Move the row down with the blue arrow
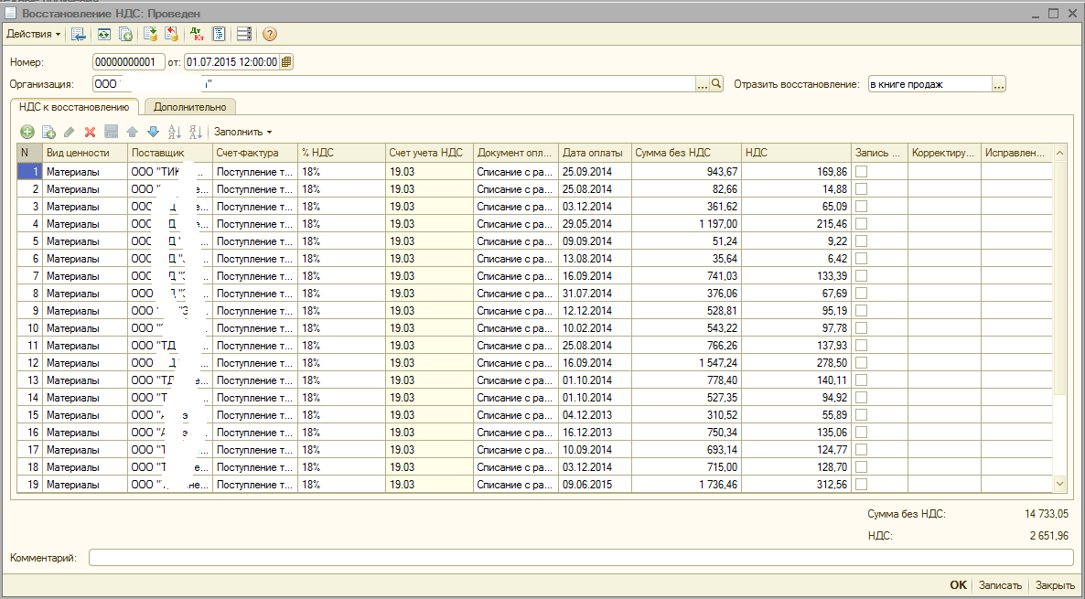Screen dimensions: 1085x599 153,132
